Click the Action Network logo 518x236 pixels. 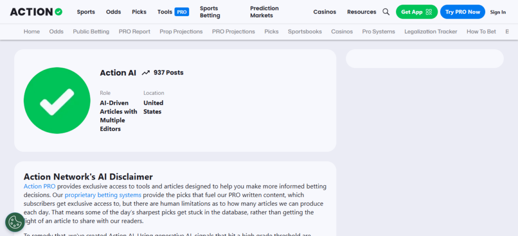click(x=36, y=12)
